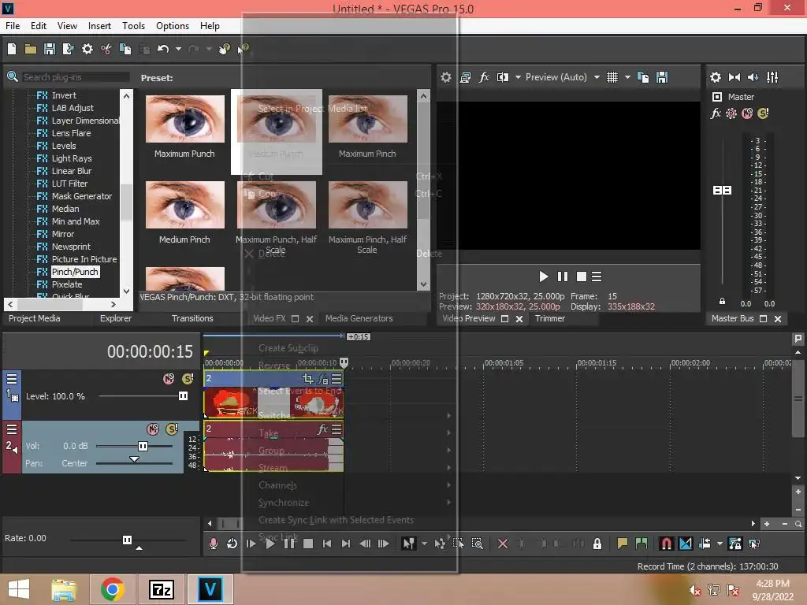
Task: Open the Options menu
Action: coord(173,26)
